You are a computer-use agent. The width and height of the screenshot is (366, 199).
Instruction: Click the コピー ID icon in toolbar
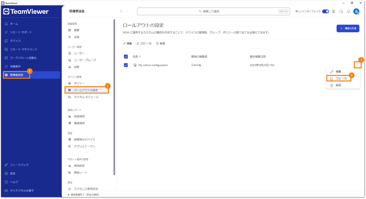click(138, 43)
